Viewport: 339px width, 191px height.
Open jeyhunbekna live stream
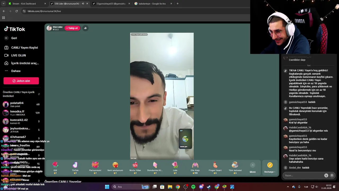21,130
